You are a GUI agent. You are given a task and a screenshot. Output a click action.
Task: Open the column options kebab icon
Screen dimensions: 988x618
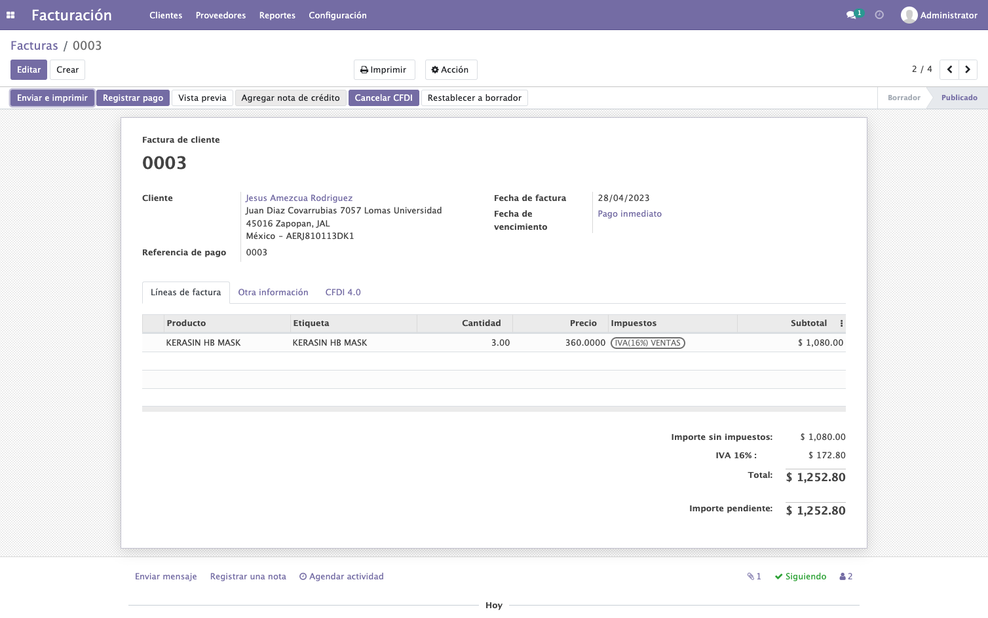pos(841,323)
